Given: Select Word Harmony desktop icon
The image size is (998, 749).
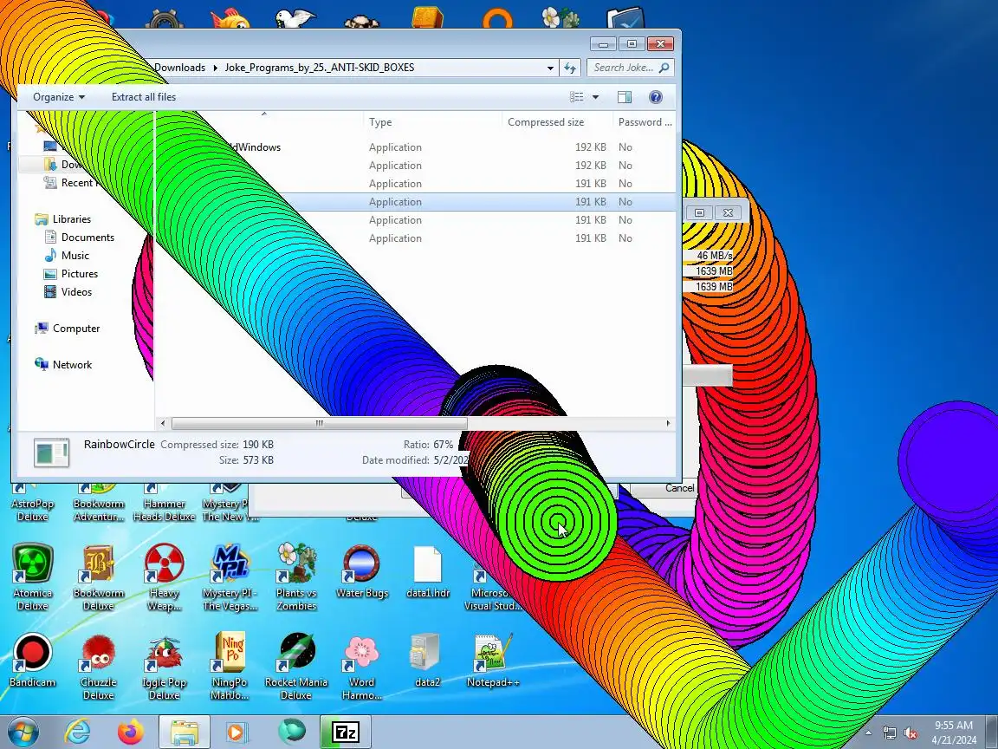Looking at the screenshot, I should point(361,666).
